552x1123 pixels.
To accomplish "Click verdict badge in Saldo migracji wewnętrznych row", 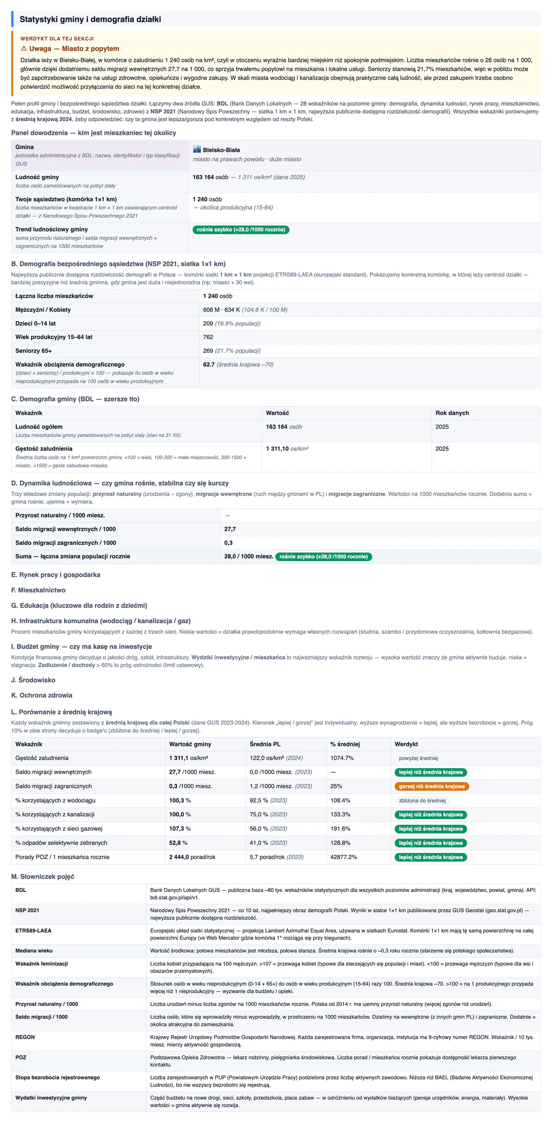I will pos(430,772).
